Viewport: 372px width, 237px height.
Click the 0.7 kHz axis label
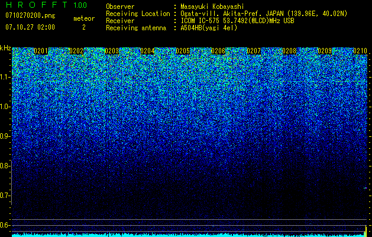coord(4,196)
